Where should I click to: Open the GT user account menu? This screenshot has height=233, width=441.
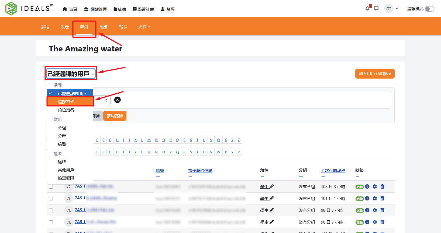[x=391, y=9]
